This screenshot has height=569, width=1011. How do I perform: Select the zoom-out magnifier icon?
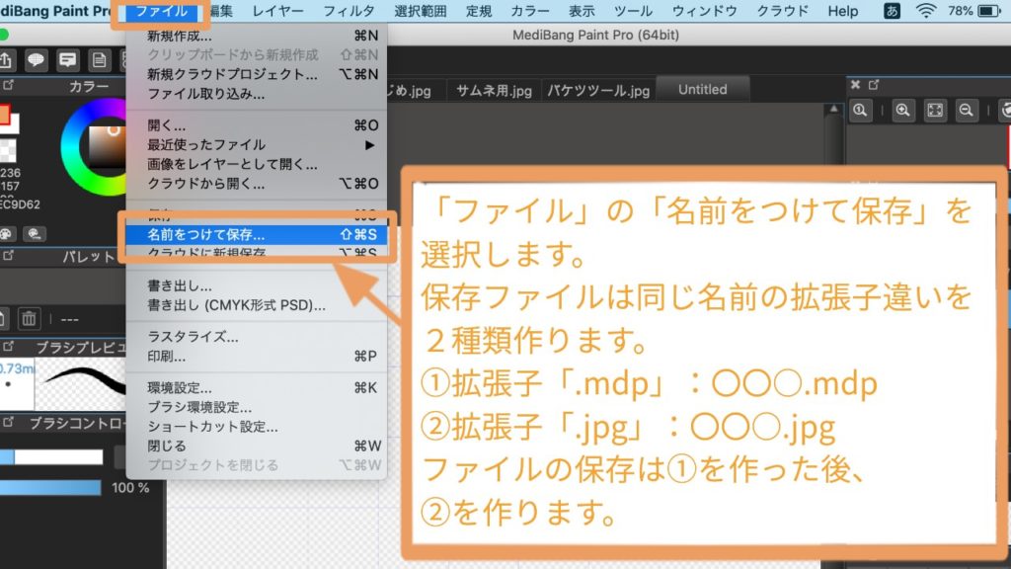click(966, 111)
